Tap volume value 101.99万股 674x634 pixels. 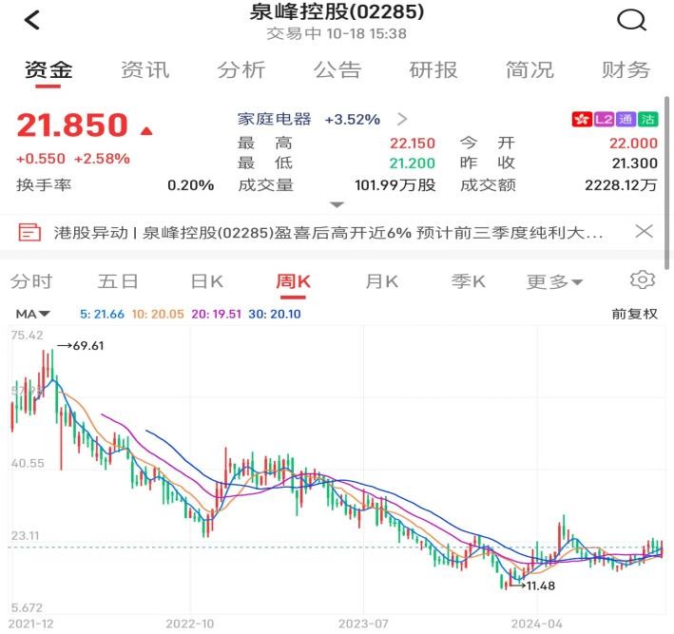coord(395,185)
